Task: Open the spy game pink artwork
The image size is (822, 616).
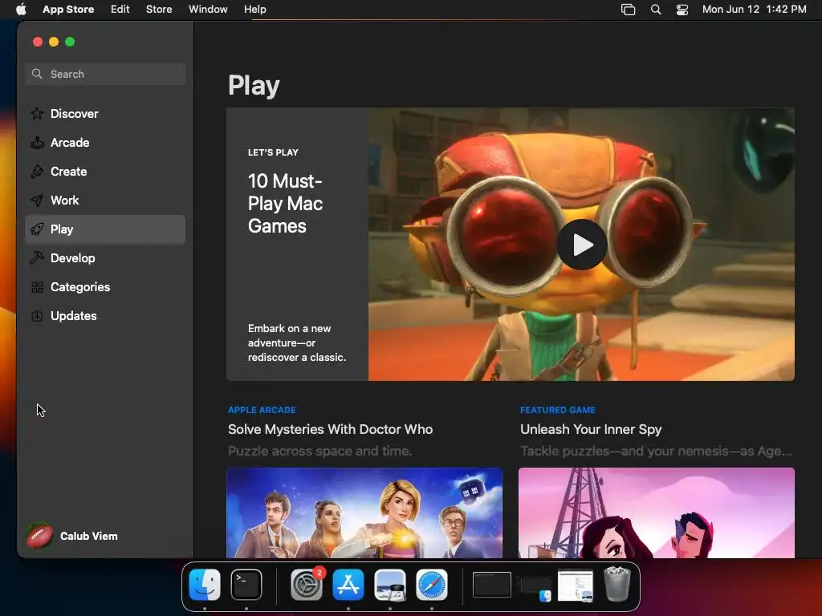Action: 657,513
